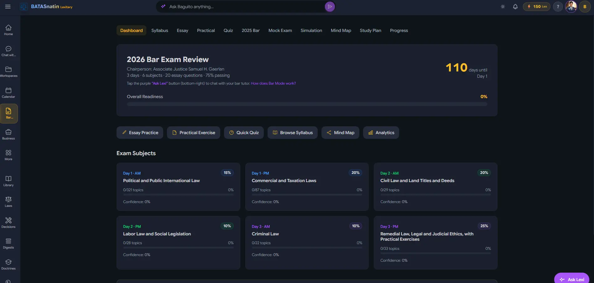This screenshot has width=594, height=283.
Task: Open How does Bar Mode work link
Action: [273, 83]
